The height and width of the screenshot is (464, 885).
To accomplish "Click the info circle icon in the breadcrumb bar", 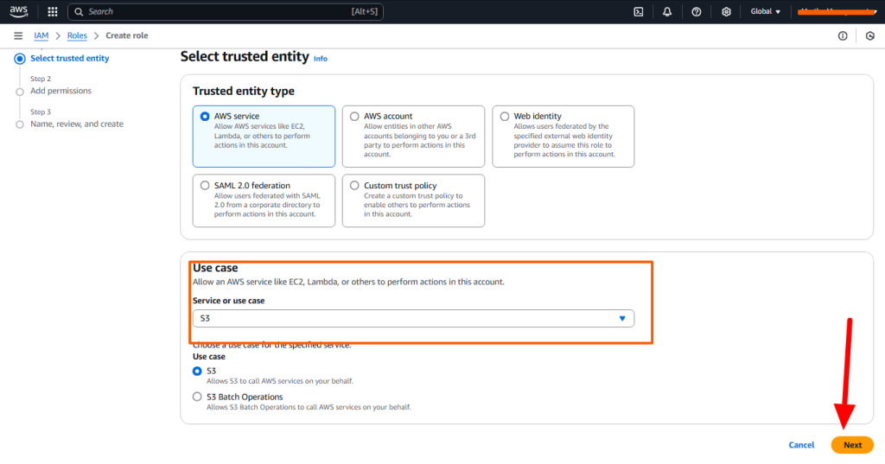I will (843, 35).
